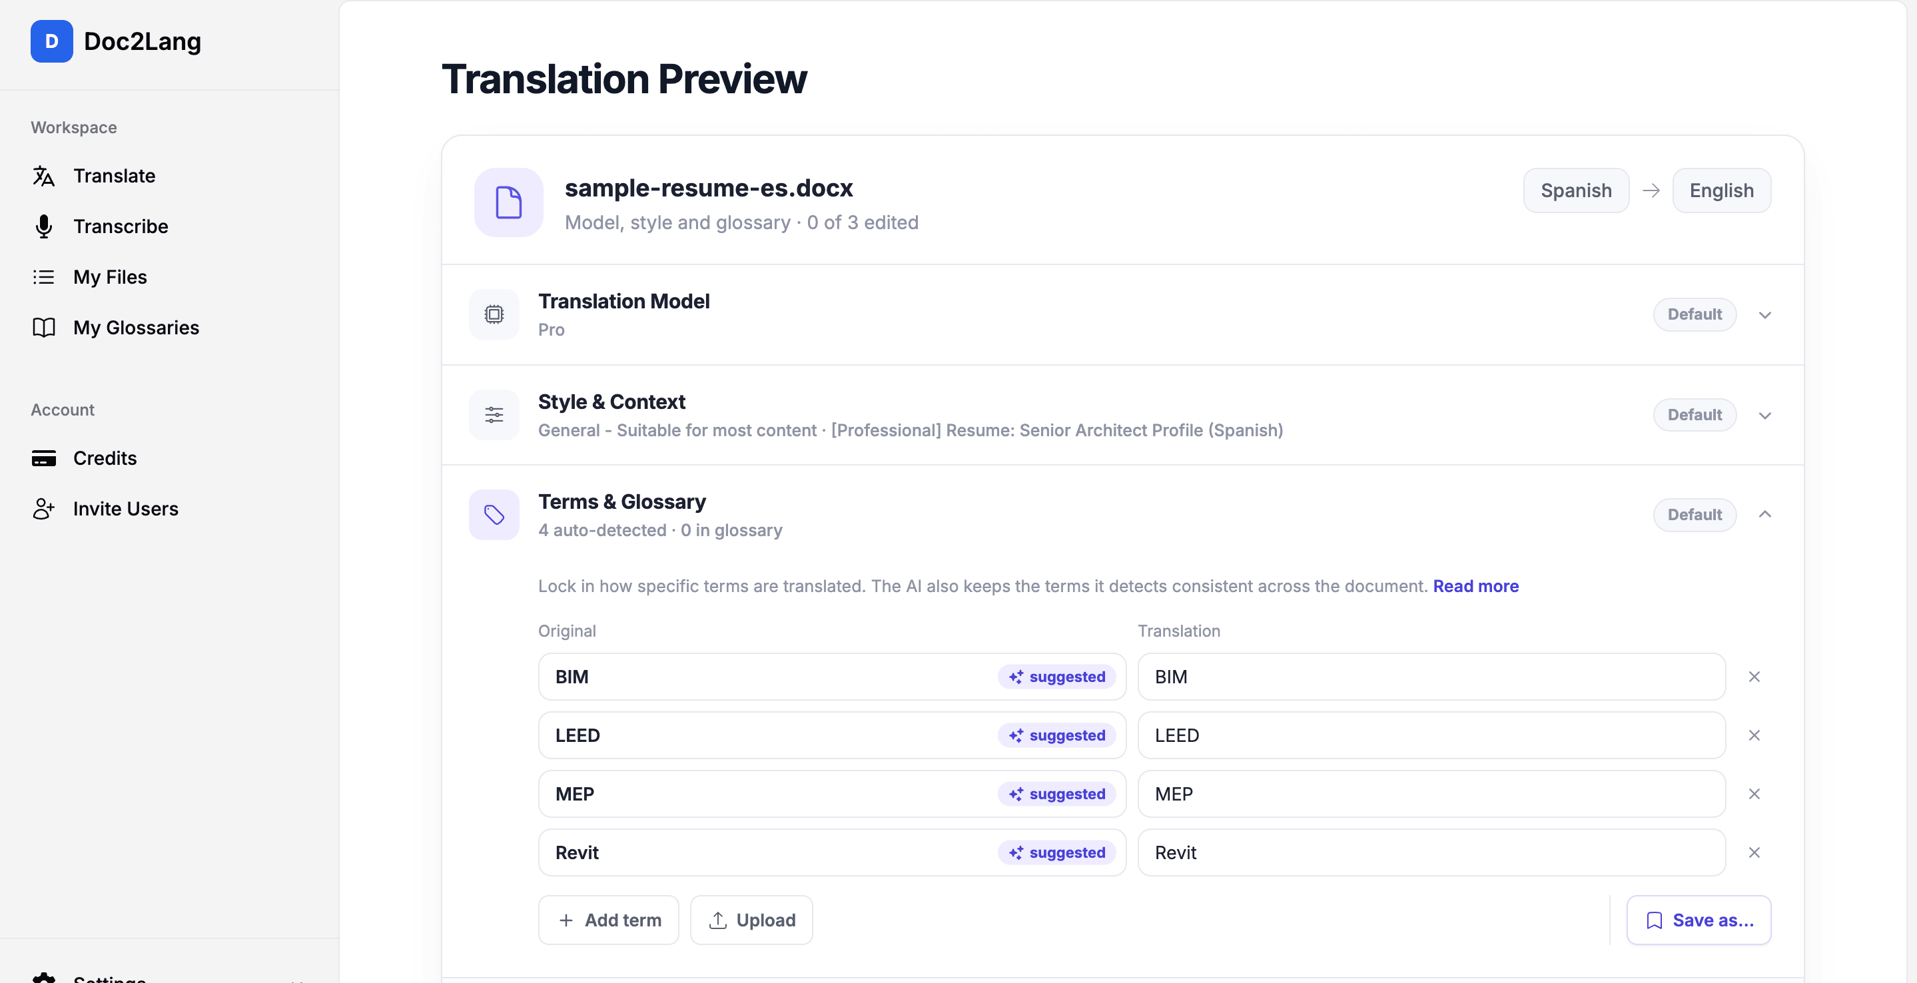Screen dimensions: 1917x983
Task: Click the My Files list icon
Action: (44, 277)
